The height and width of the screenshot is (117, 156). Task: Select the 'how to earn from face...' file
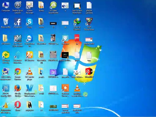tap(77, 7)
